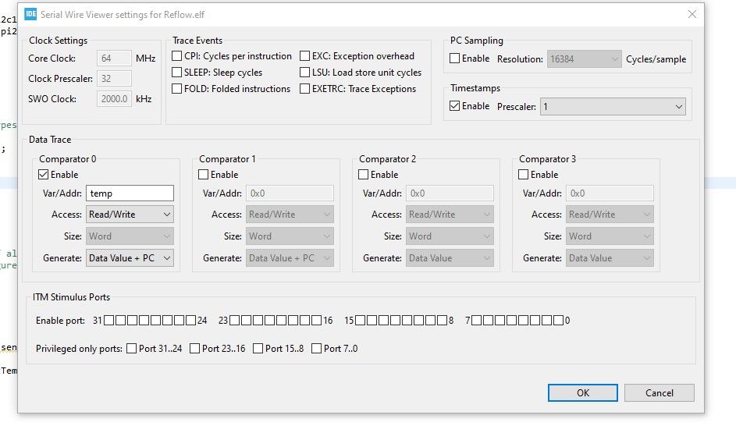The image size is (736, 440).
Task: Enable SLEEP: Sleep cycles trace event
Action: pos(177,73)
